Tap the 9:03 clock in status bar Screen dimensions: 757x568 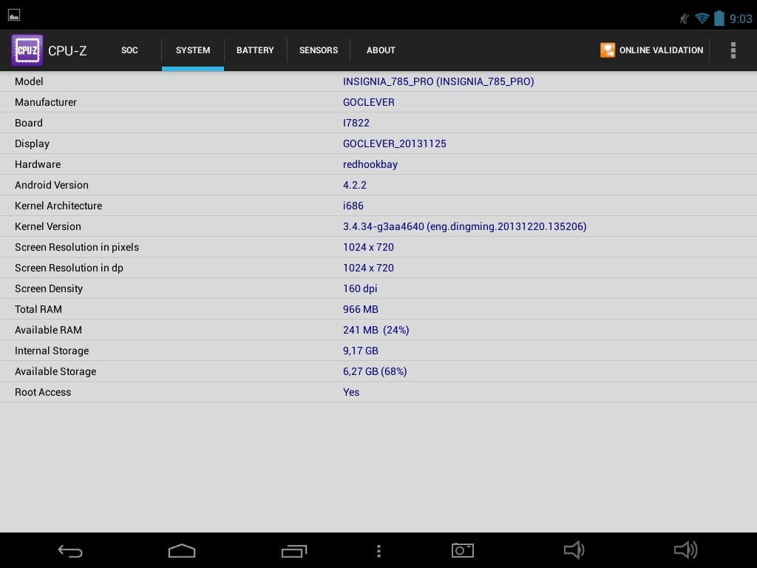pos(741,18)
